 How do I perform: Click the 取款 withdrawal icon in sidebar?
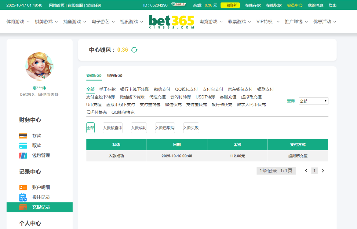click(x=23, y=146)
